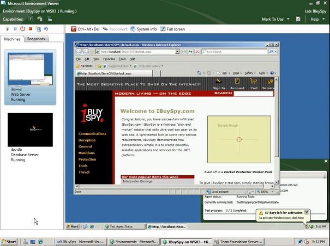Open System info in viewer toolbar
The height and width of the screenshot is (246, 330).
[143, 29]
